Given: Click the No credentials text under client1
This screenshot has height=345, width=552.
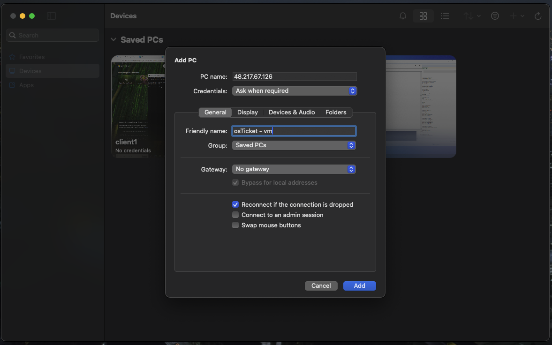Looking at the screenshot, I should [133, 150].
